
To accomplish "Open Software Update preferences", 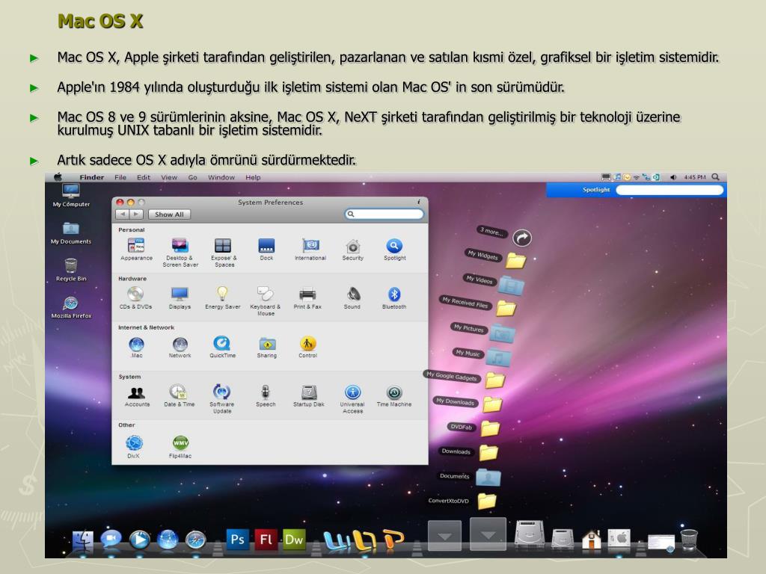I will pos(221,399).
